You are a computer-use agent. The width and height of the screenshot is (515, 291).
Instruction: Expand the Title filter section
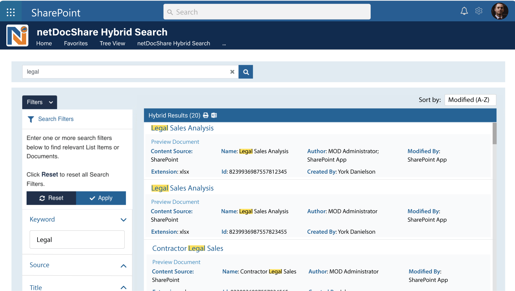pos(124,288)
